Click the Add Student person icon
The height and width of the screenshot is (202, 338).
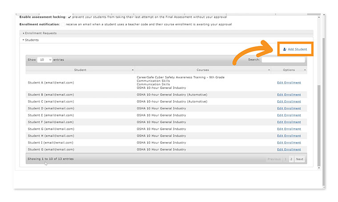tap(285, 49)
